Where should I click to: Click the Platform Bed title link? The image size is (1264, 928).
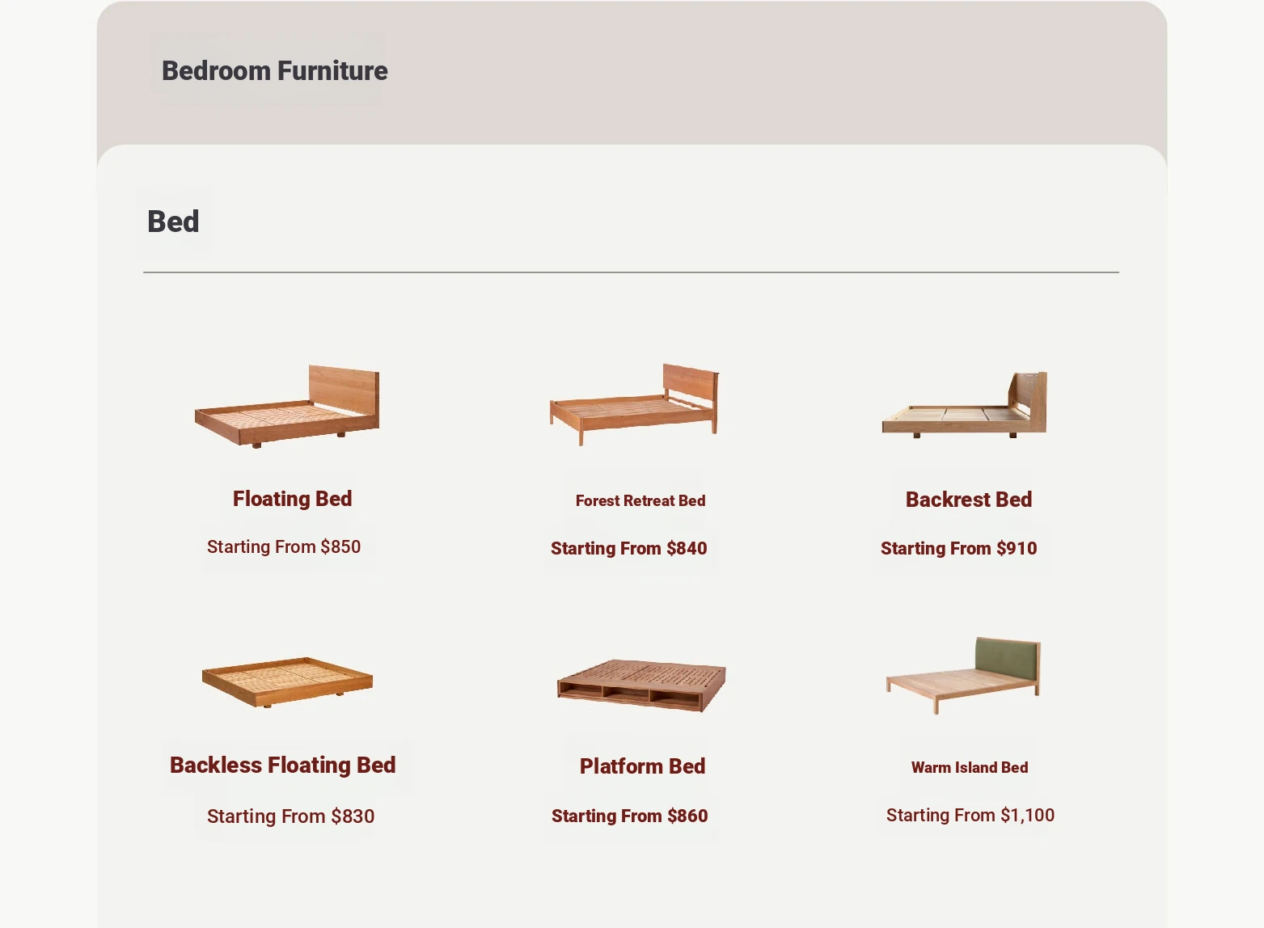tap(643, 766)
